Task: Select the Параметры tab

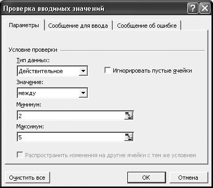Action: 24,25
